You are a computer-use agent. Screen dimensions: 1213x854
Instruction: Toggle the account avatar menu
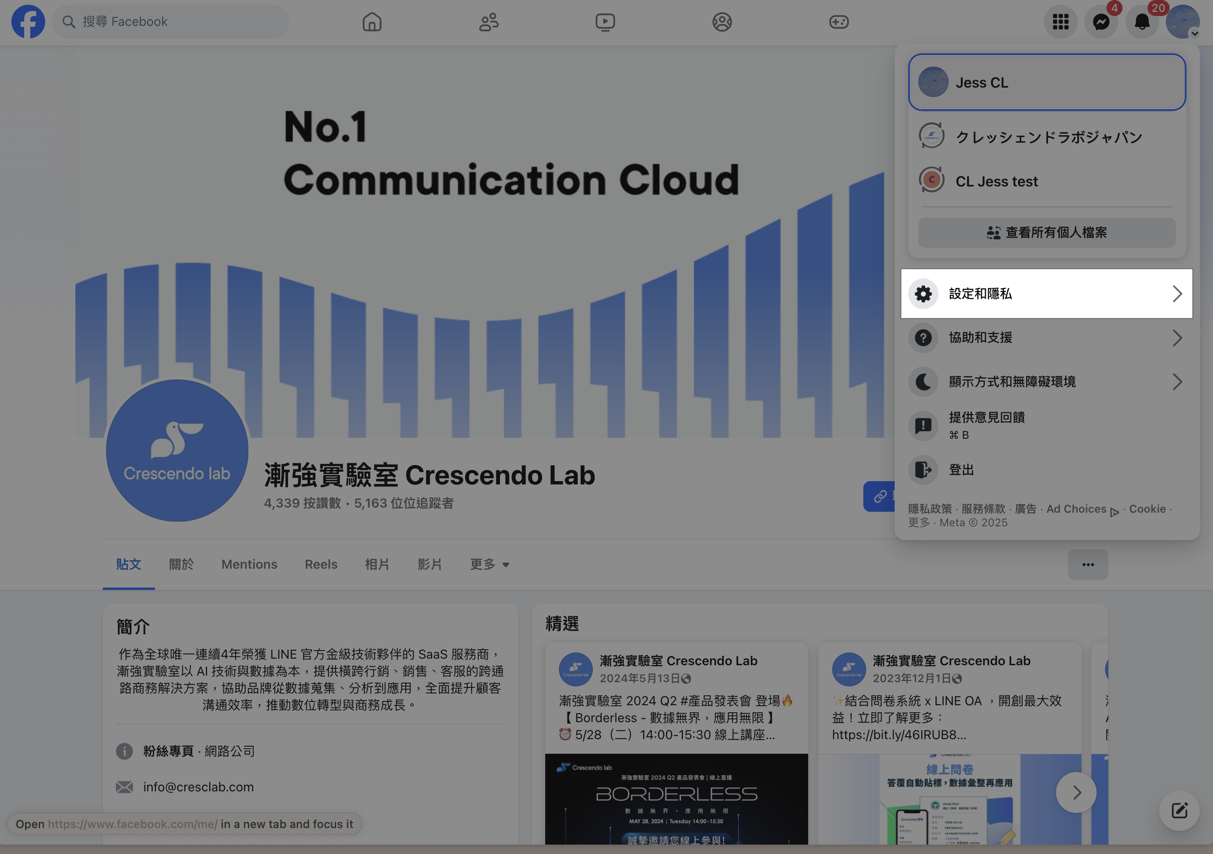pyautogui.click(x=1183, y=22)
